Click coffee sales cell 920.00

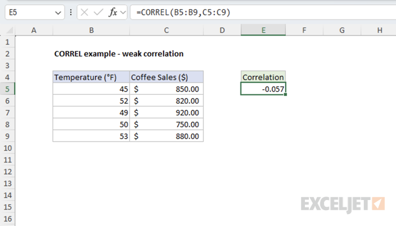click(x=166, y=113)
